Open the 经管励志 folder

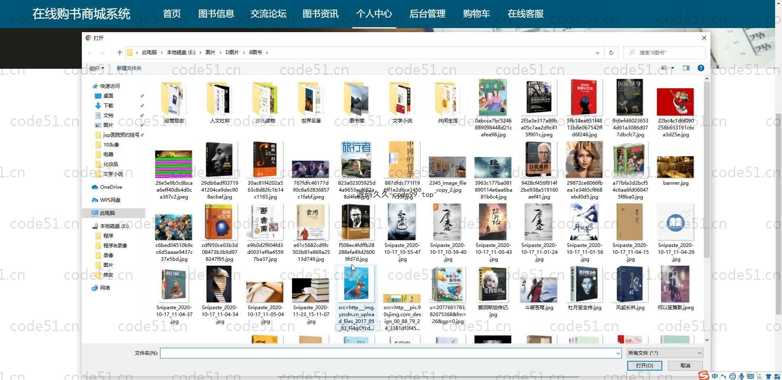174,103
